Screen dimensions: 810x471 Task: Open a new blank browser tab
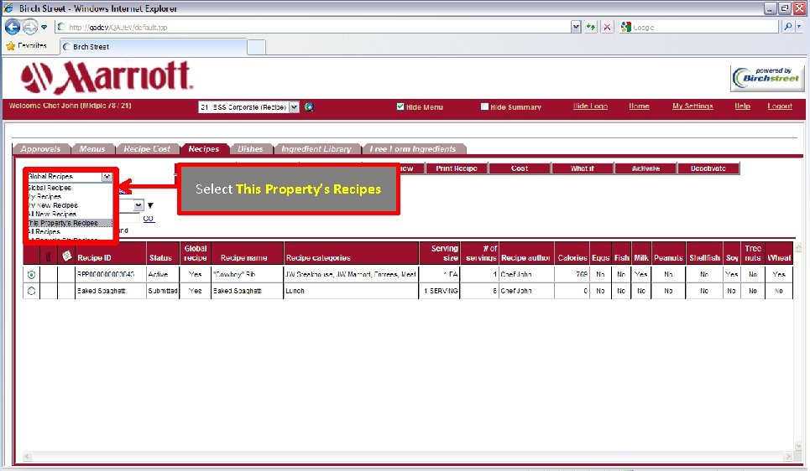coord(256,47)
